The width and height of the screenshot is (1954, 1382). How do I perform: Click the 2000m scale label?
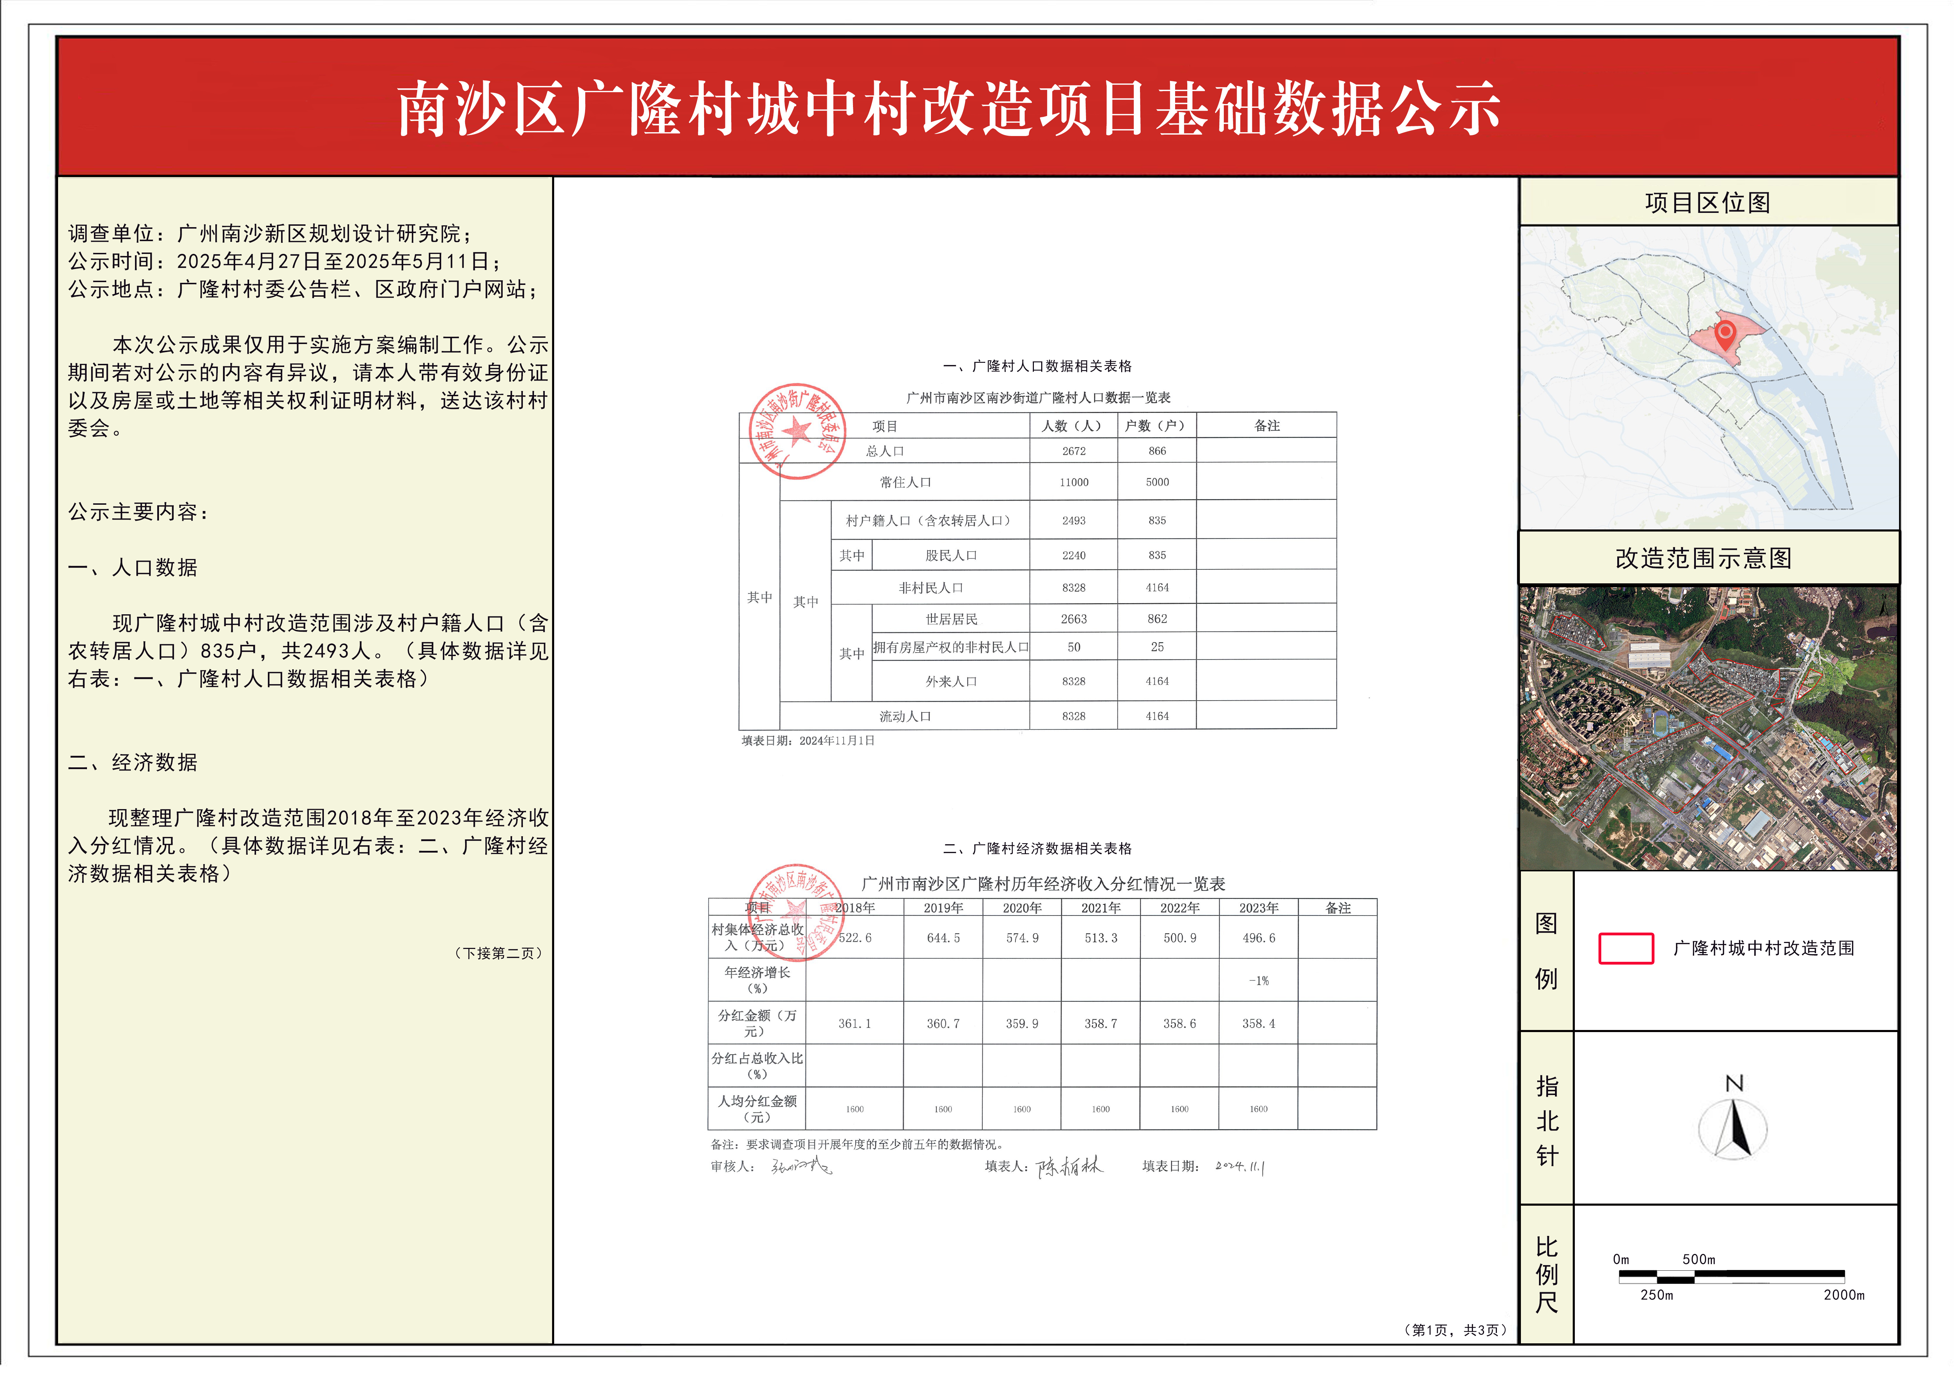click(1843, 1295)
